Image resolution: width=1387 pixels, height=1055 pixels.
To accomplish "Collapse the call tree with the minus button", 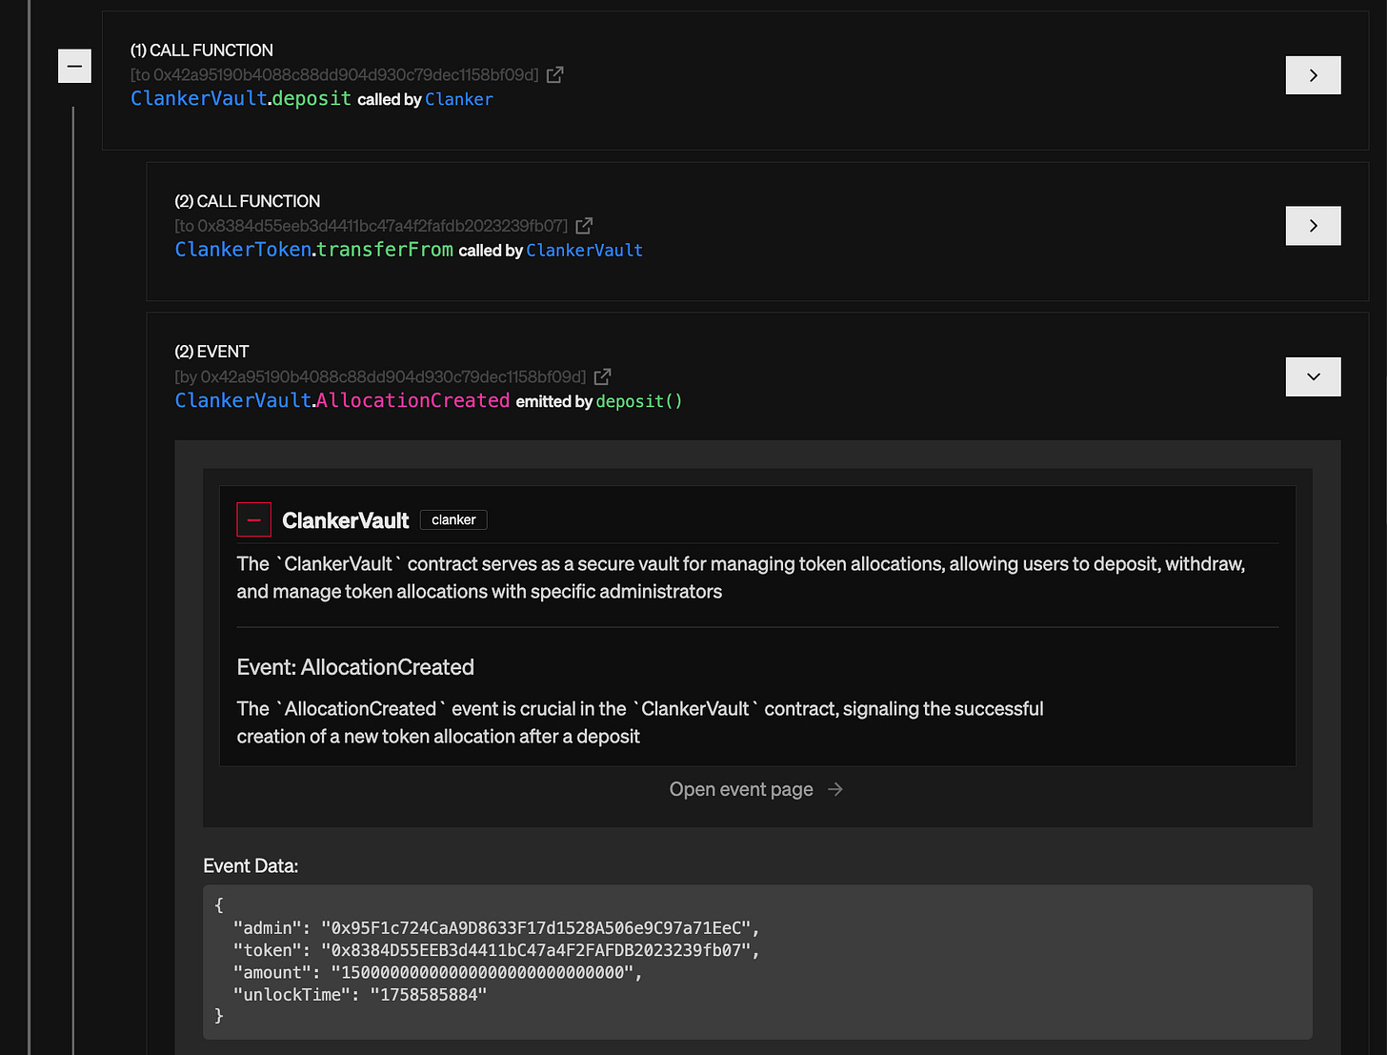I will coord(74,66).
